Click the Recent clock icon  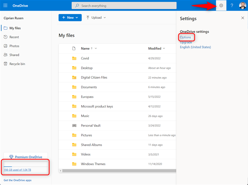tap(5, 37)
